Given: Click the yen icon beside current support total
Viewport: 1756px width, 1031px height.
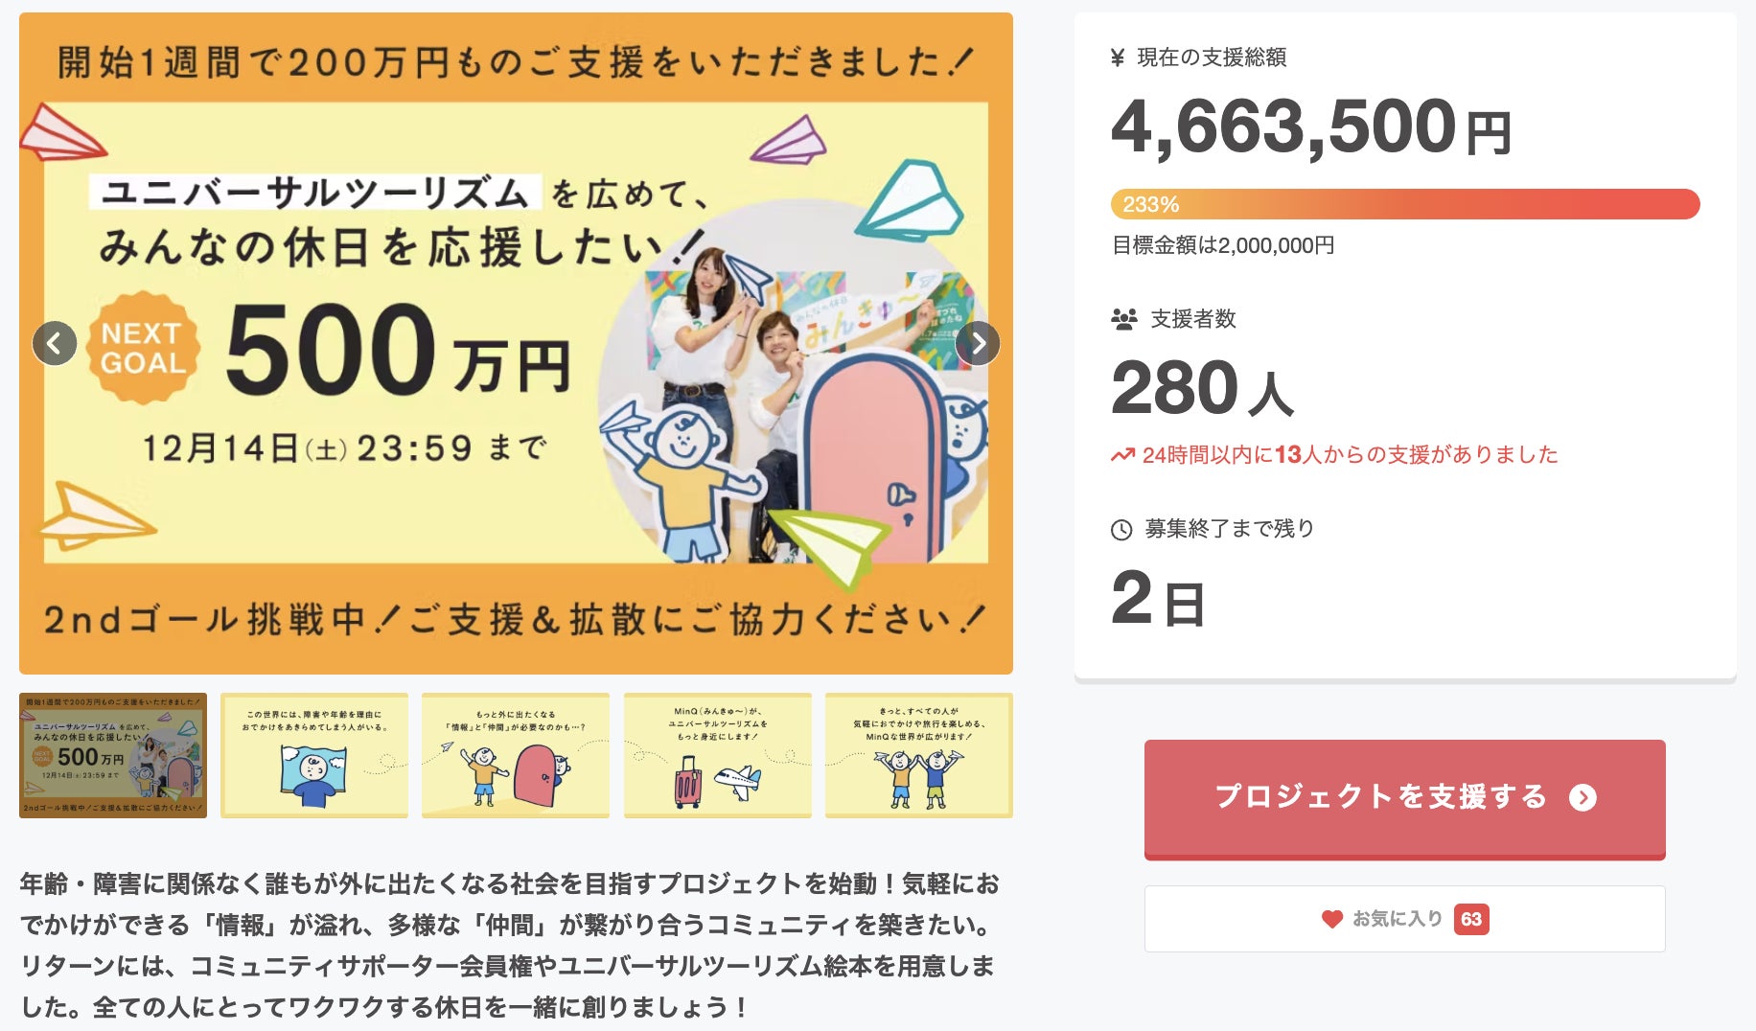Looking at the screenshot, I should coord(1118,58).
